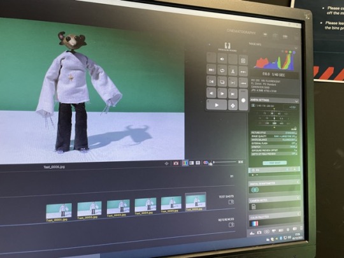The height and width of the screenshot is (258, 344).
Task: Toggle the RGB color channels view icon
Action: pyautogui.click(x=185, y=163)
